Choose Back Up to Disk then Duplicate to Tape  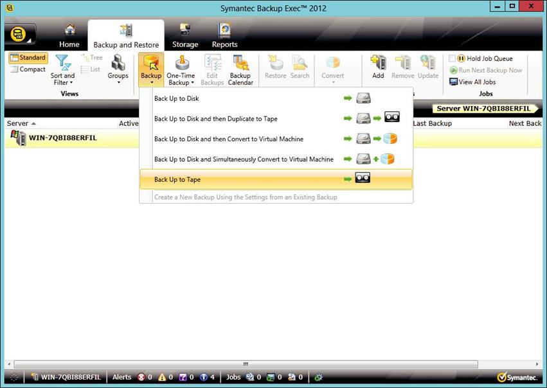tap(276, 119)
